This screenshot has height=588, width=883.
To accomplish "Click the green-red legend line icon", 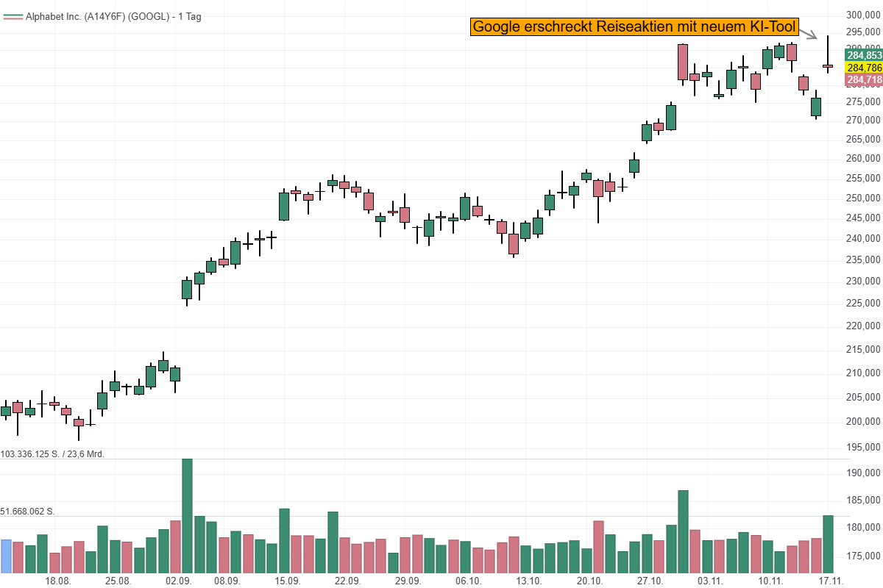I will coord(12,17).
